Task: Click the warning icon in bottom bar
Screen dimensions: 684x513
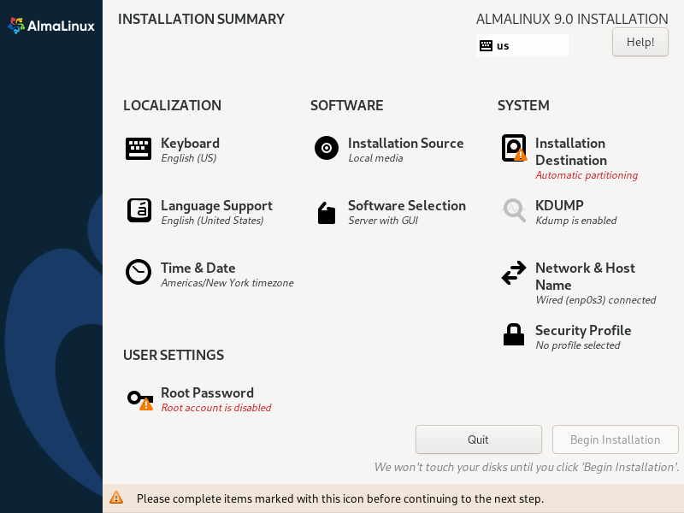Action: (x=116, y=498)
